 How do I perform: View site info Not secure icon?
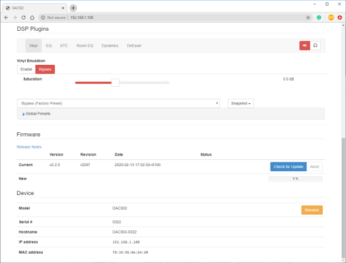pyautogui.click(x=43, y=18)
